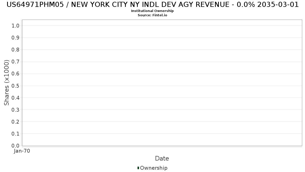Click the center of the empty plot area
Image resolution: width=305 pixels, height=172 pixels.
point(162,83)
